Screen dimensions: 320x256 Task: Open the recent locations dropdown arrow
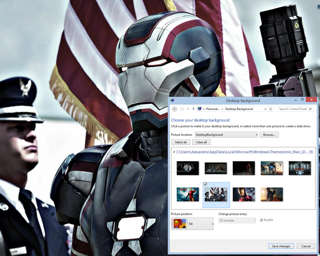pos(188,109)
